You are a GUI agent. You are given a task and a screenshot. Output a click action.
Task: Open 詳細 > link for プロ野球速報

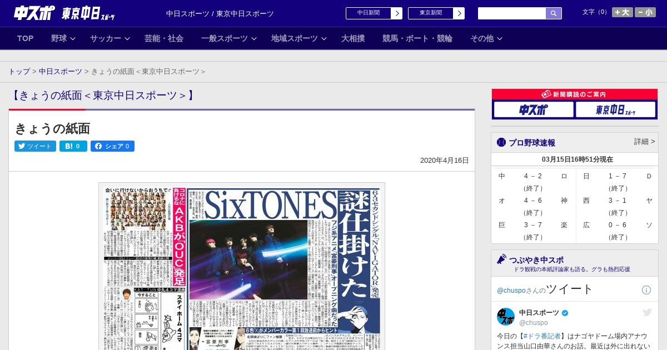(x=644, y=142)
